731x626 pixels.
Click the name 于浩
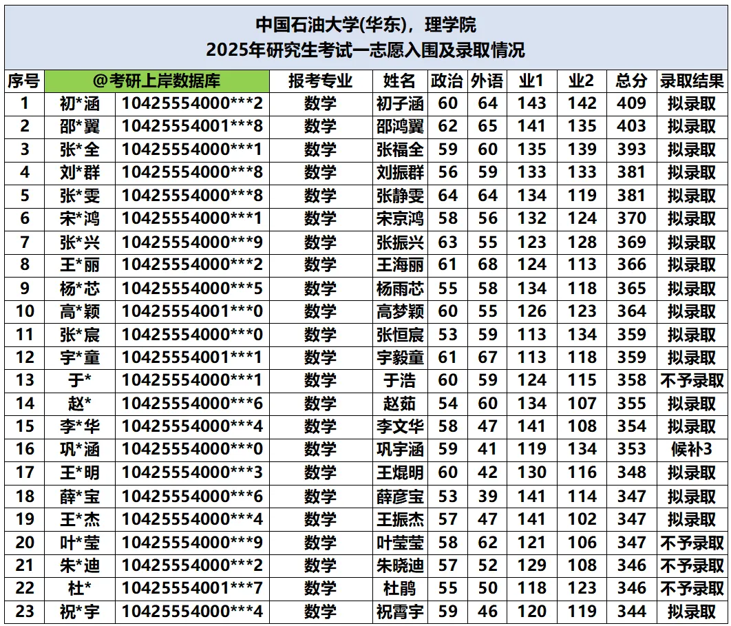[x=399, y=381]
